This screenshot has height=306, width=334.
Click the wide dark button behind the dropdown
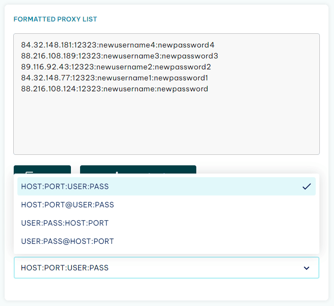pos(138,169)
